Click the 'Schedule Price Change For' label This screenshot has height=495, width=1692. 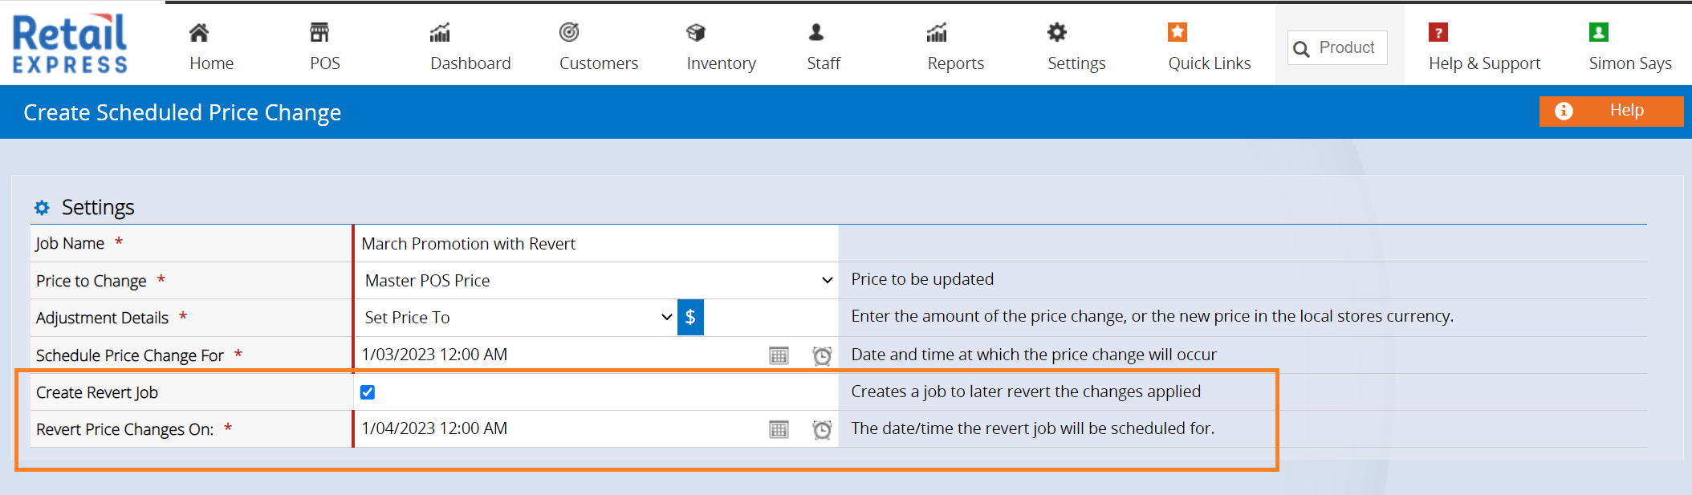click(x=129, y=355)
